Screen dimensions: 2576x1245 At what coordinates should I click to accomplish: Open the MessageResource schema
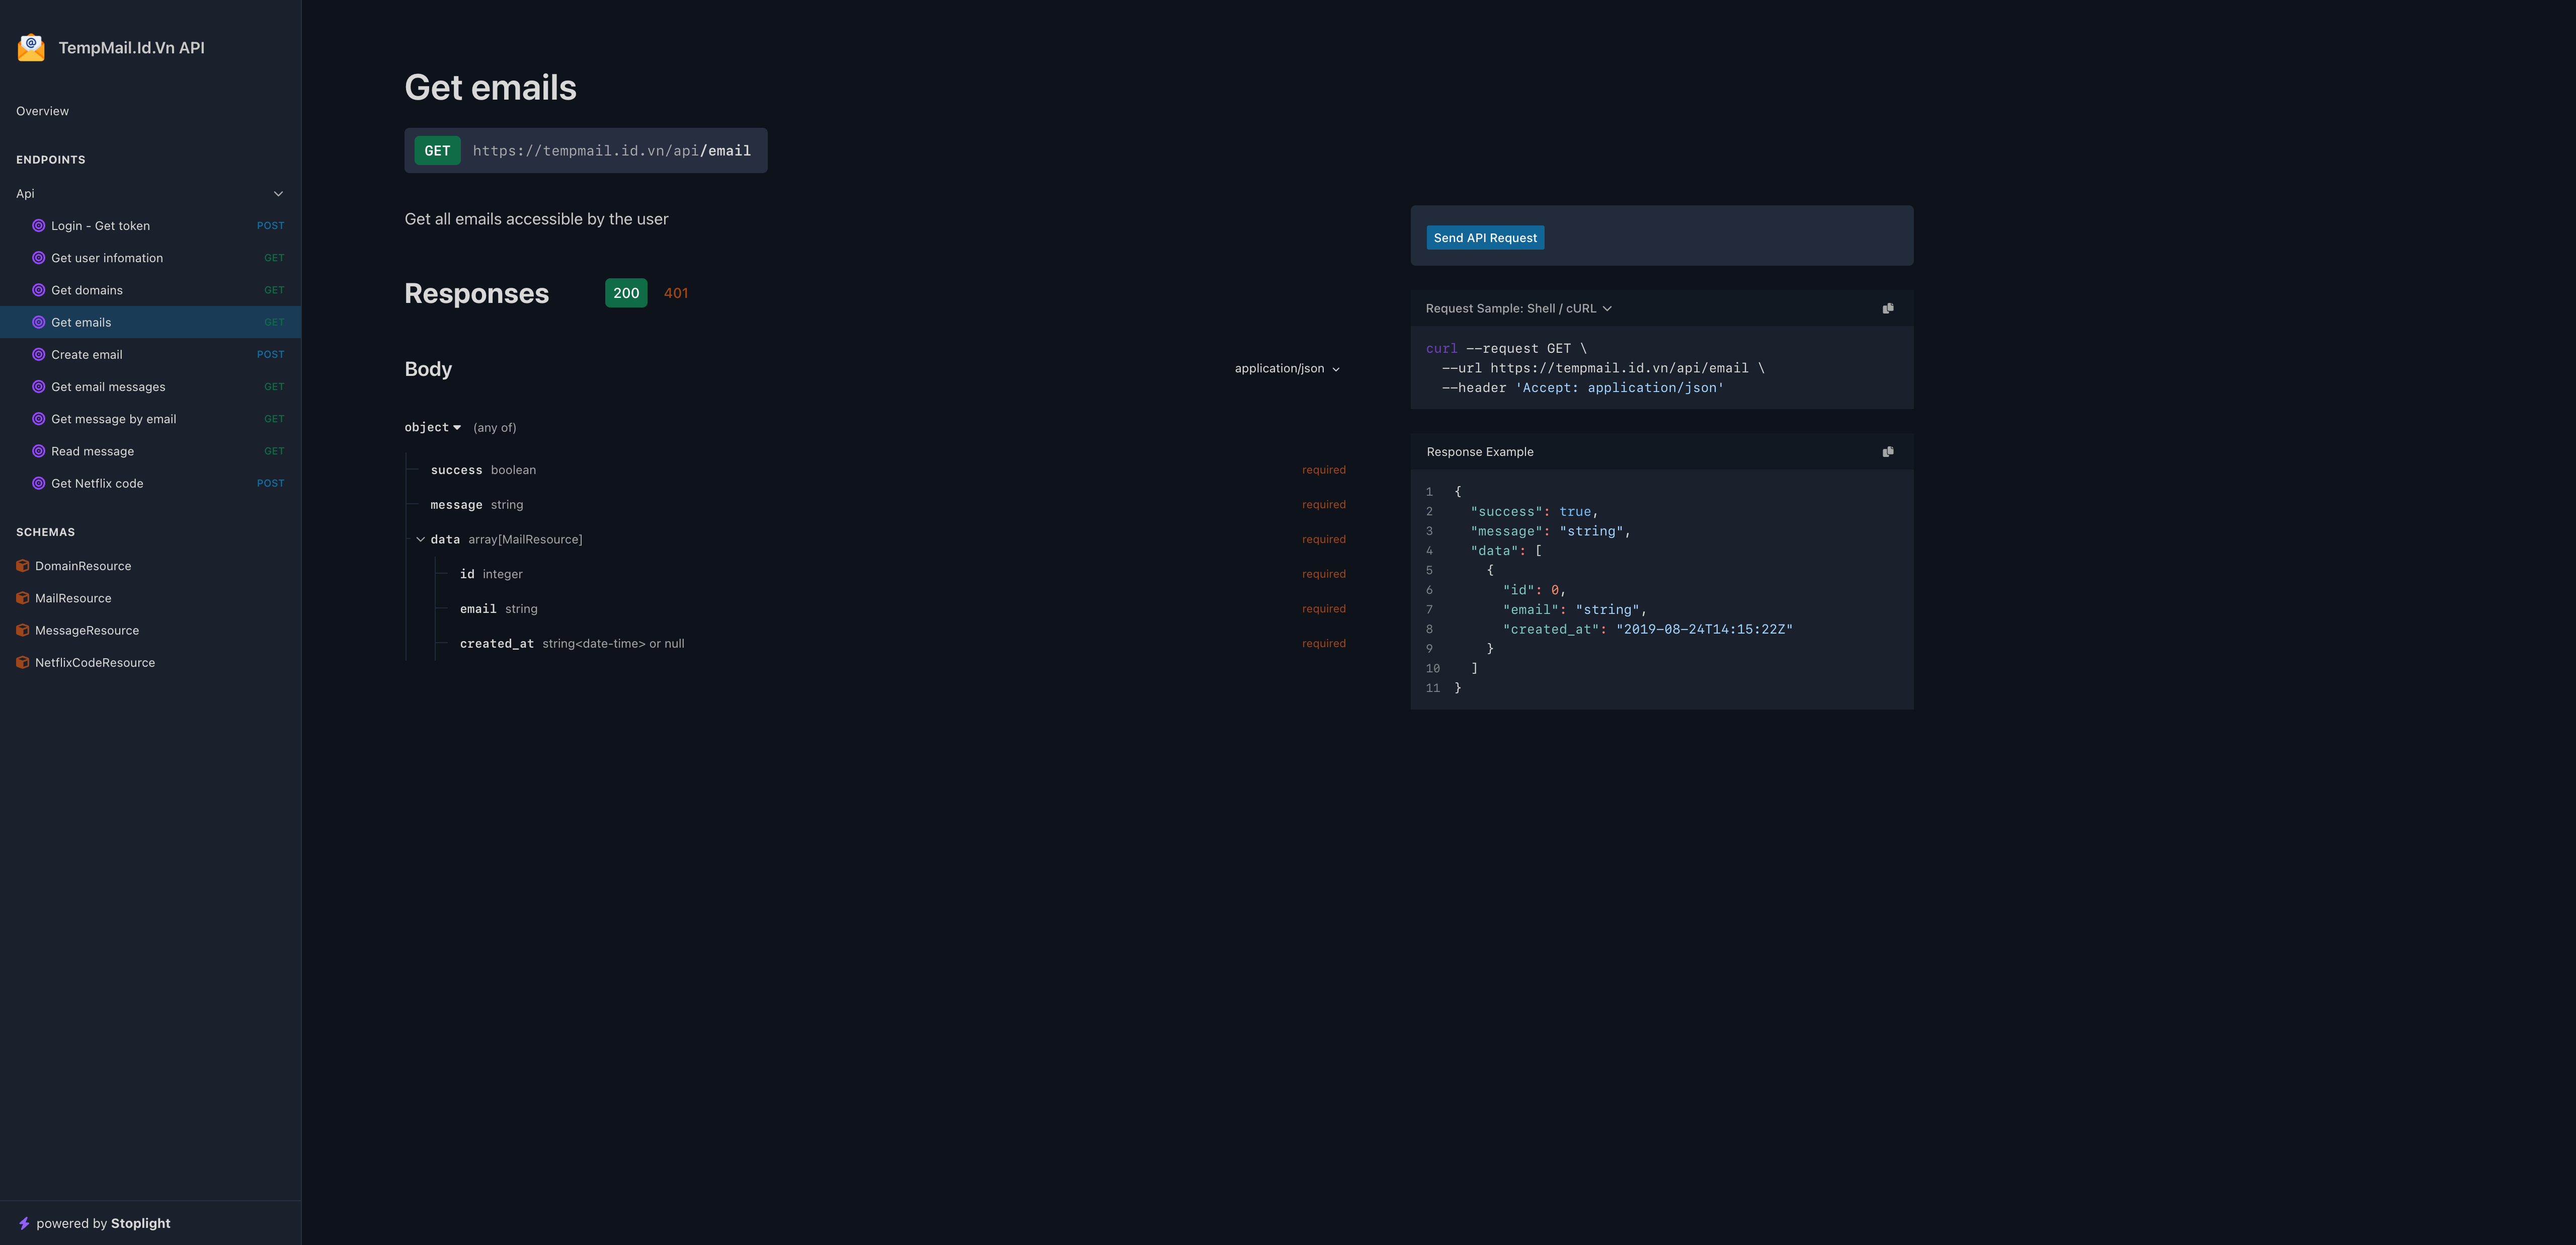pyautogui.click(x=150, y=630)
